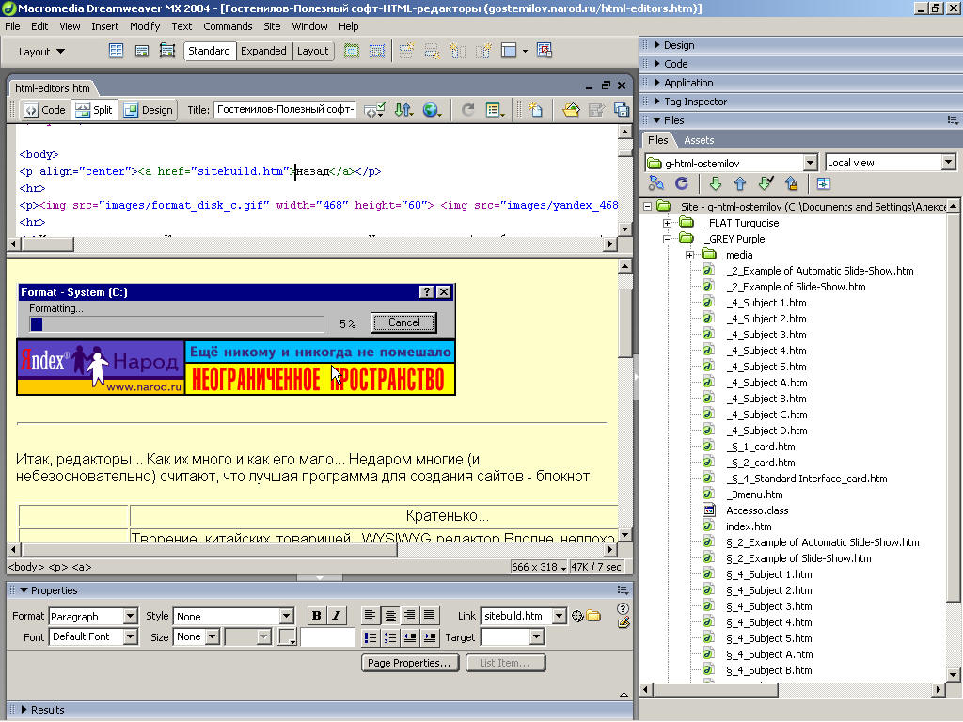Click the Page Properties button
Image resolution: width=963 pixels, height=722 pixels.
[x=410, y=663]
